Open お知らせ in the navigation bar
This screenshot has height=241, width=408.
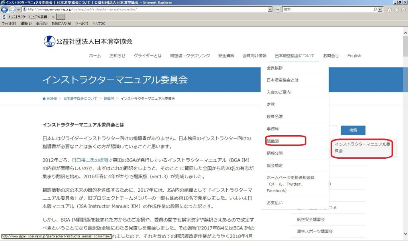point(118,56)
